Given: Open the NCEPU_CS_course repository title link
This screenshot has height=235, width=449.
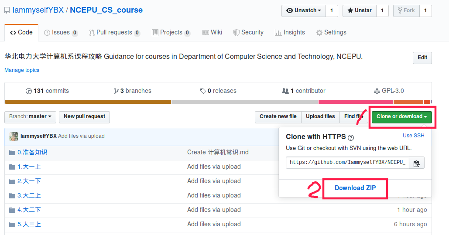Looking at the screenshot, I should click(106, 10).
